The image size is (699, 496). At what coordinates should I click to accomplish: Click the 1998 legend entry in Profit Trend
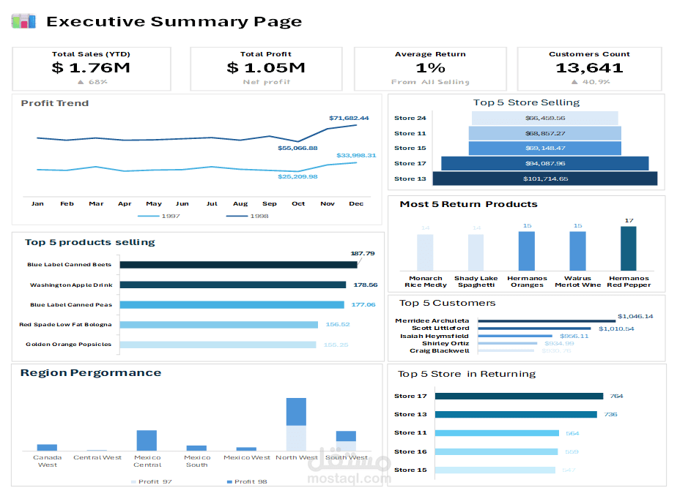click(x=248, y=216)
